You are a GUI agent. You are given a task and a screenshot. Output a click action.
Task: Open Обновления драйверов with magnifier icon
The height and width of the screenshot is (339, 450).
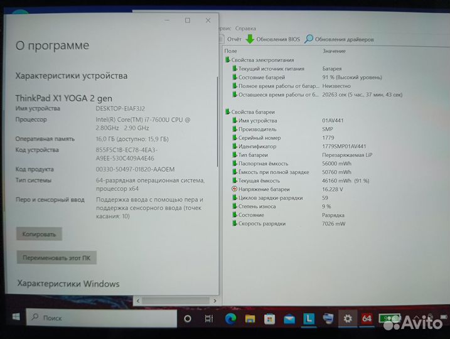(x=339, y=39)
